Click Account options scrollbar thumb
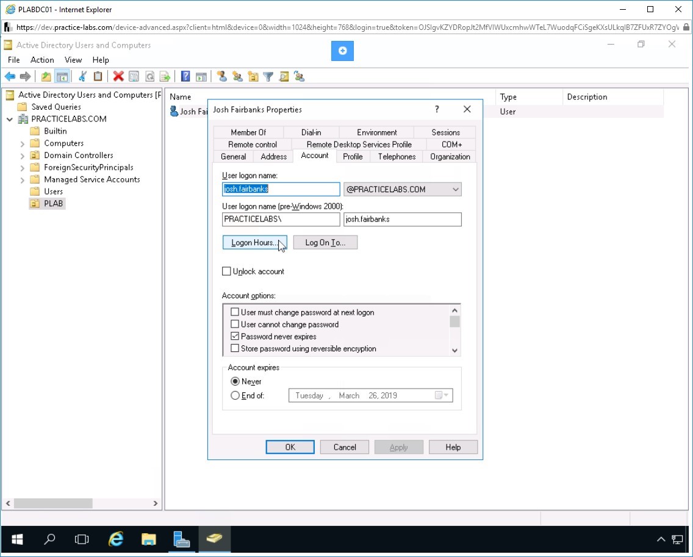This screenshot has width=693, height=557. tap(454, 322)
